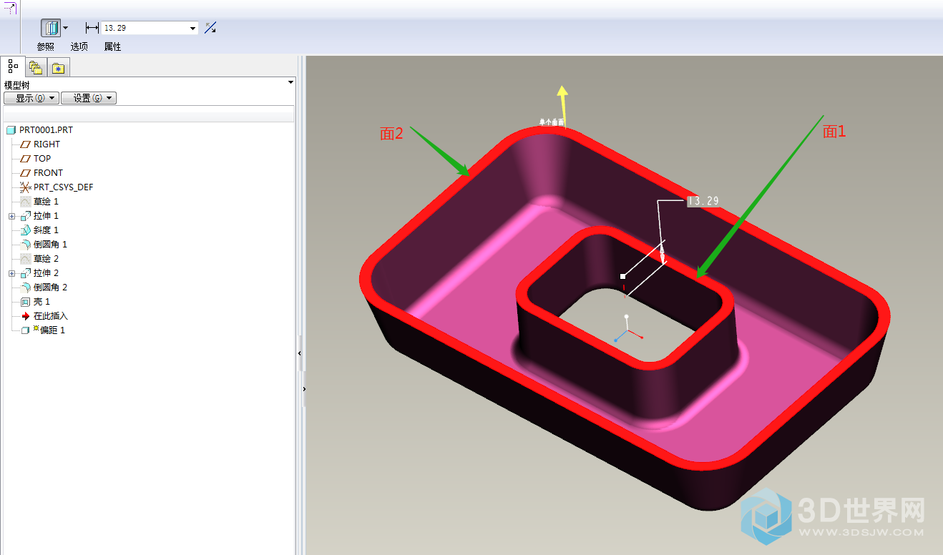Viewport: 943px width, 555px height.
Task: Switch to the folder browser tab
Action: tap(36, 68)
